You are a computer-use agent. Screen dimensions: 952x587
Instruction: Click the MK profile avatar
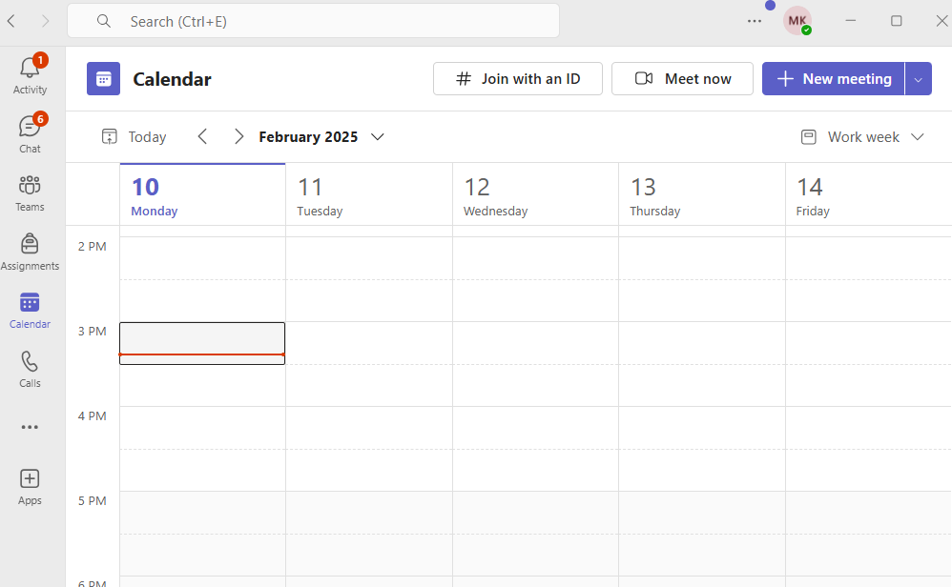(x=797, y=21)
